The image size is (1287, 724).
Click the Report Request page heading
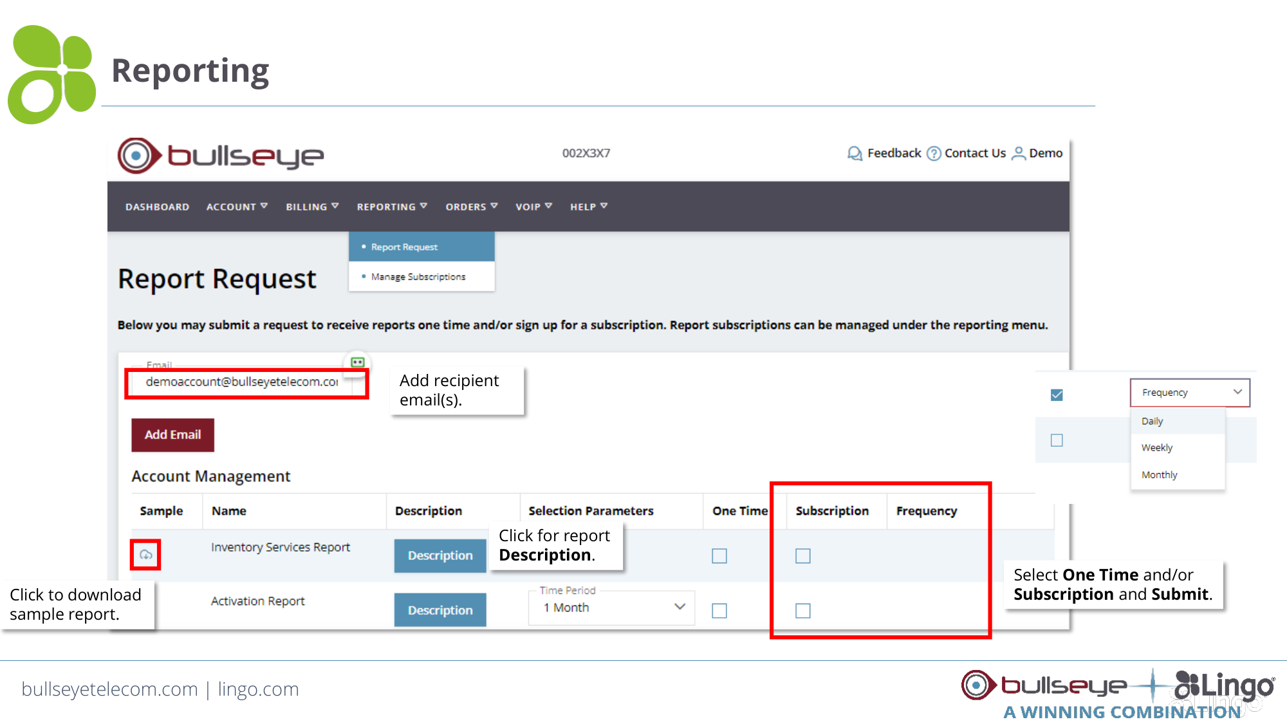pos(217,279)
